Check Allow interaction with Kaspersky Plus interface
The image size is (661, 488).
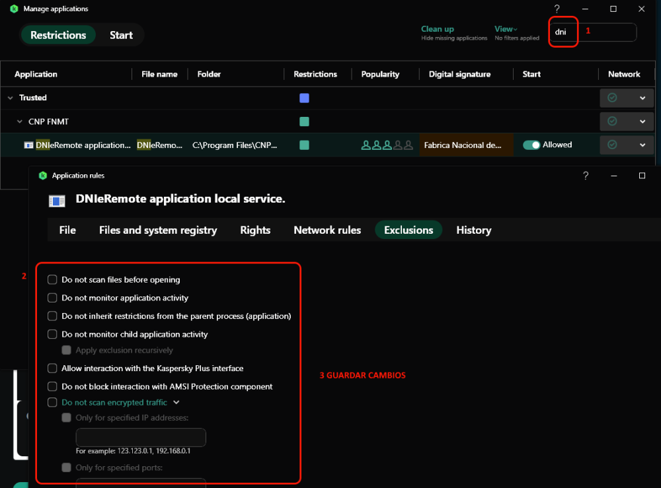52,368
